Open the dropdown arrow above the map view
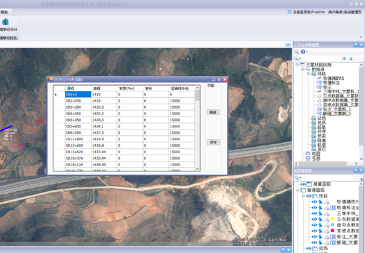The width and height of the screenshot is (365, 253). (x=288, y=44)
